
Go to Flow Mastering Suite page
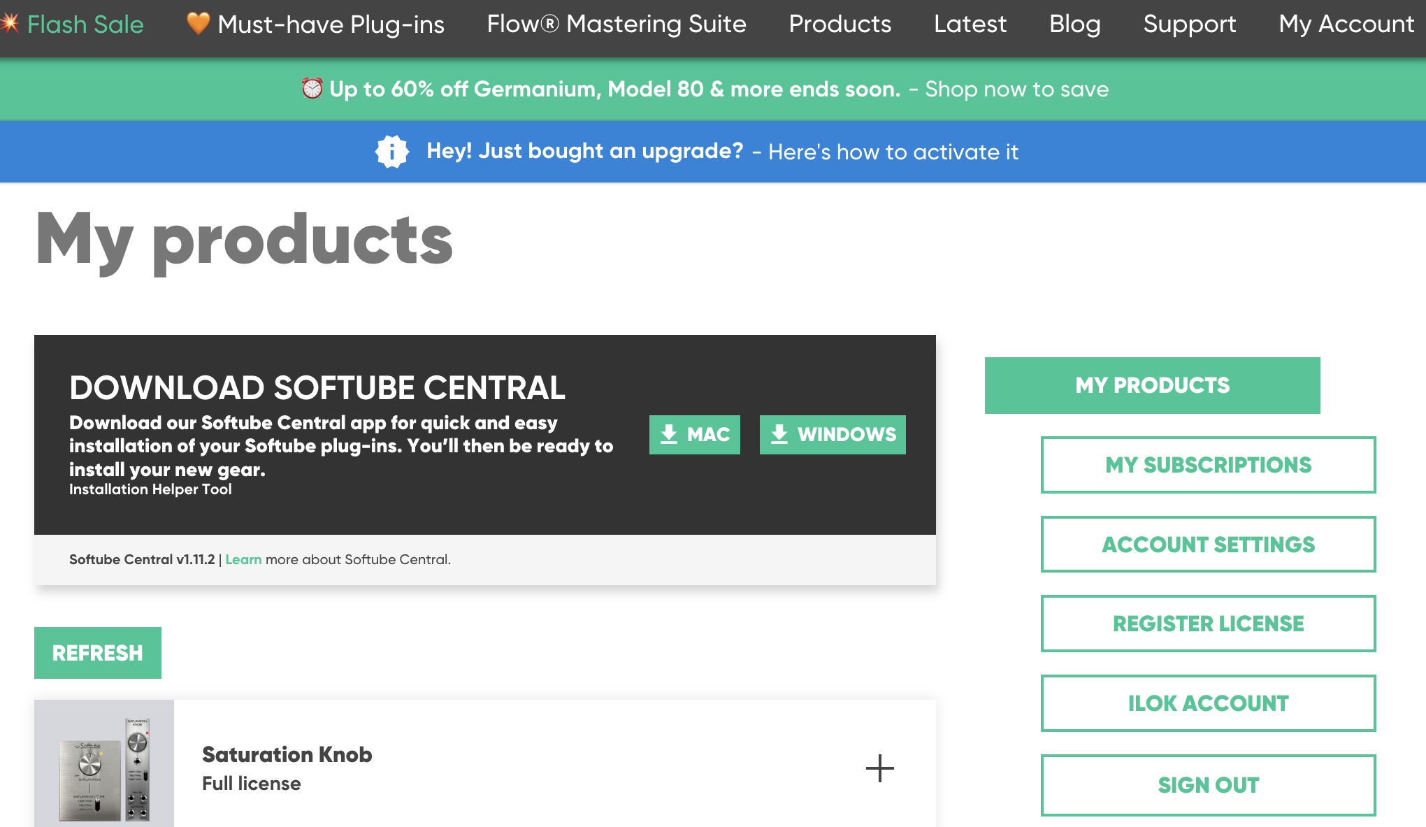coord(616,24)
